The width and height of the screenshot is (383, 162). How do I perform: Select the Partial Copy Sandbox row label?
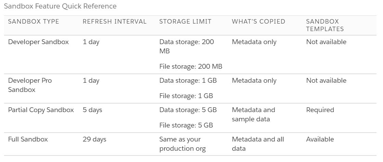(x=41, y=110)
